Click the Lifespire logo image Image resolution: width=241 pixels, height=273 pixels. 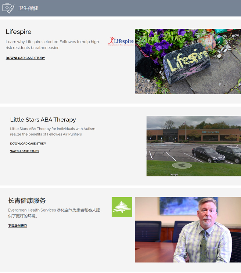121,41
